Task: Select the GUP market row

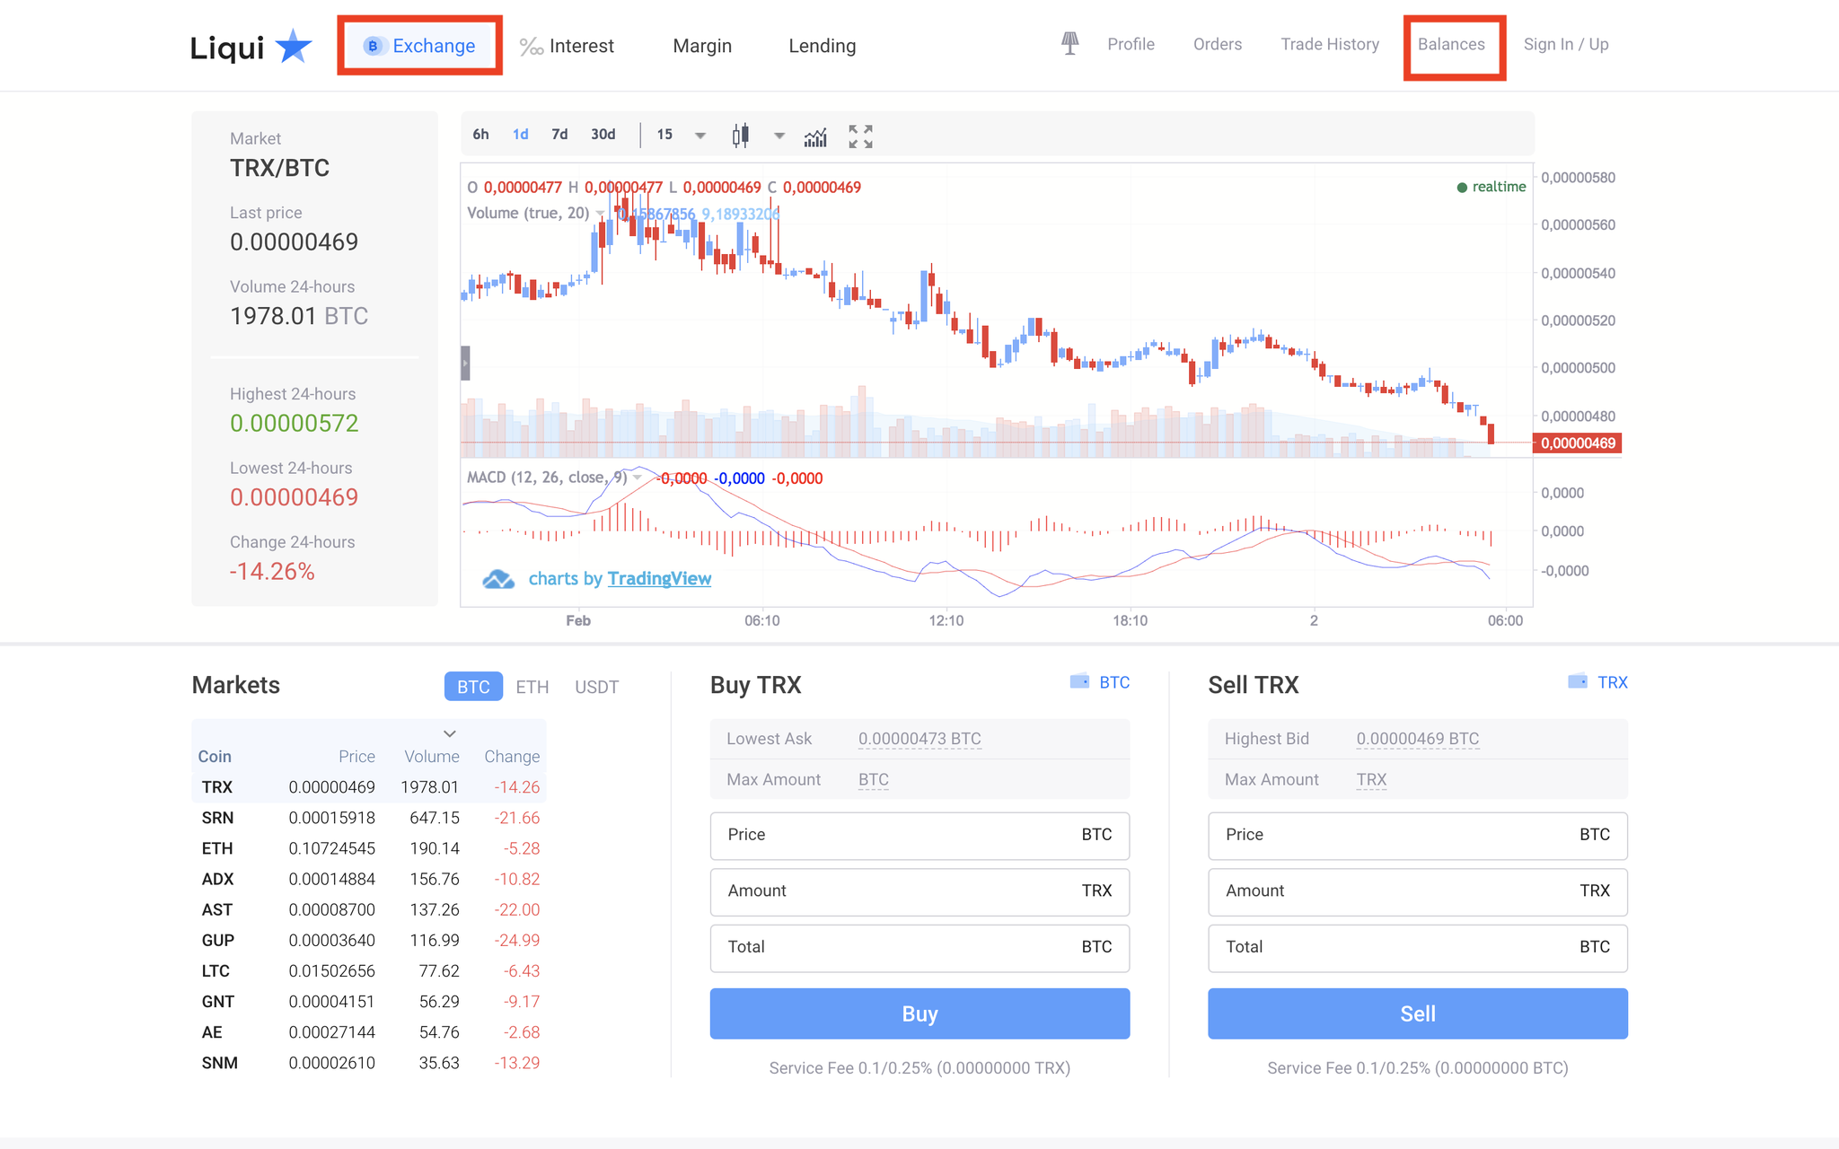Action: point(369,940)
